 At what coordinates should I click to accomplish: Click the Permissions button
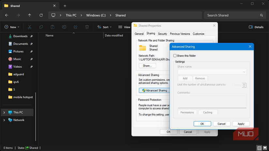tap(187, 112)
